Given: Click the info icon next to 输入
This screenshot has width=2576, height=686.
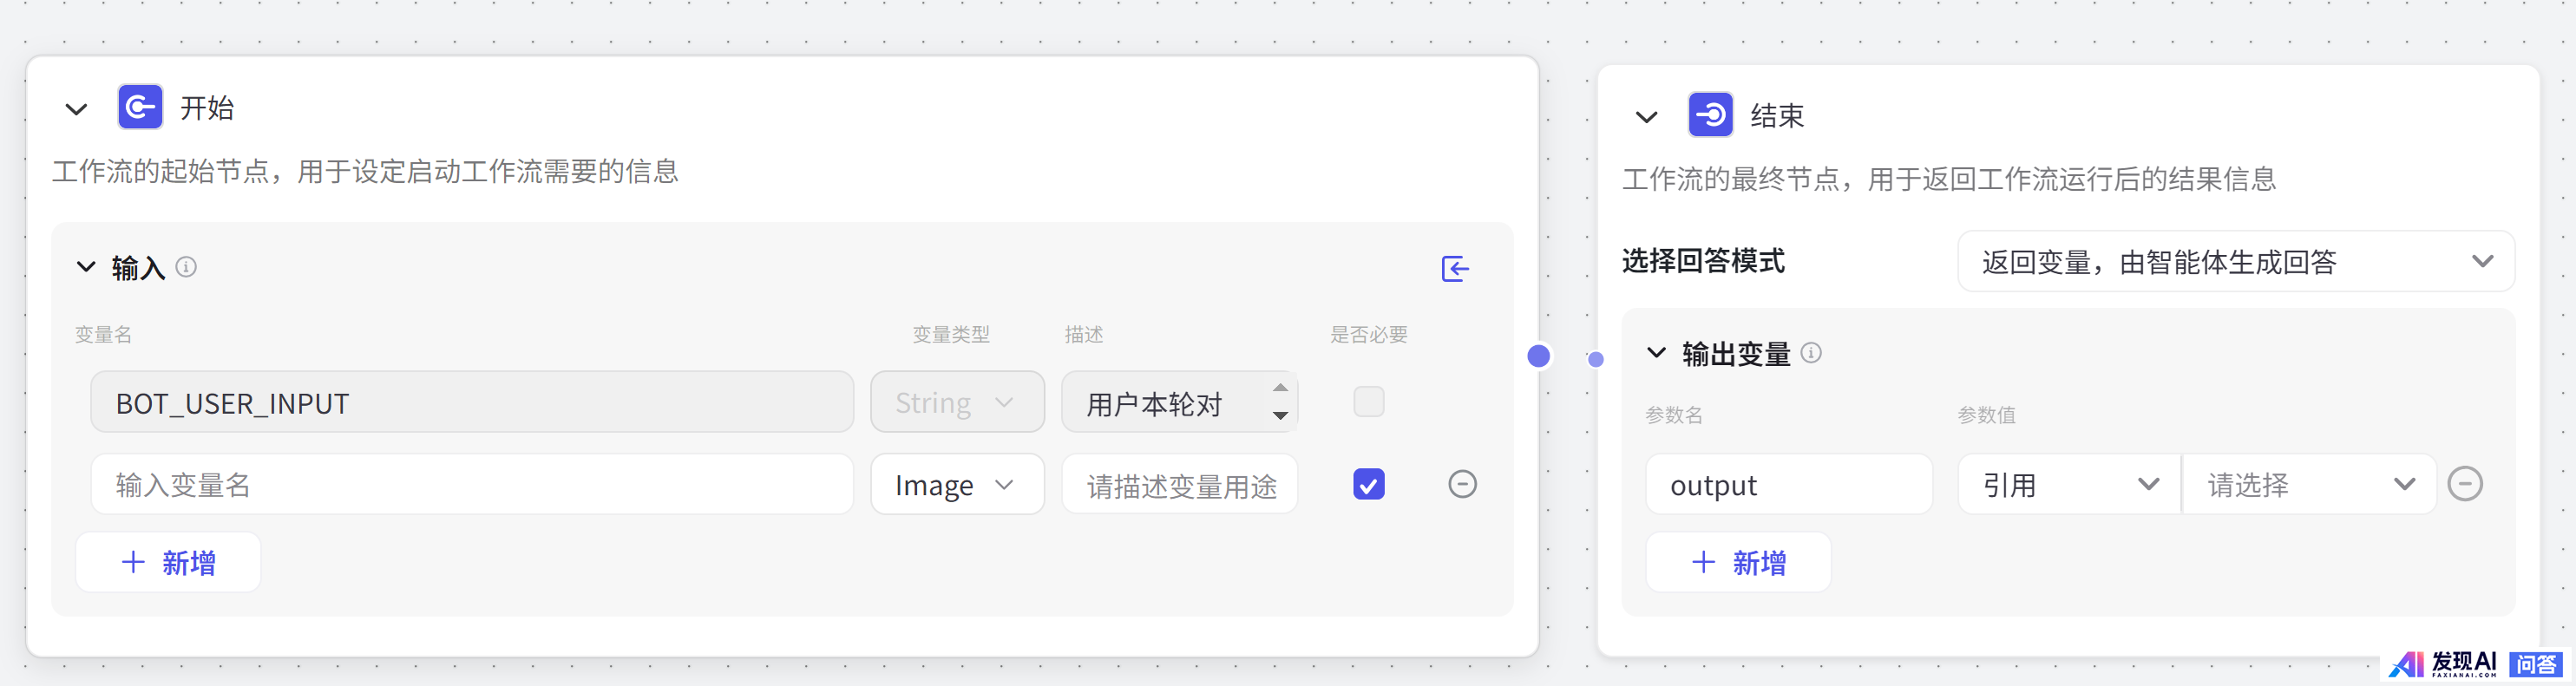Looking at the screenshot, I should 186,267.
